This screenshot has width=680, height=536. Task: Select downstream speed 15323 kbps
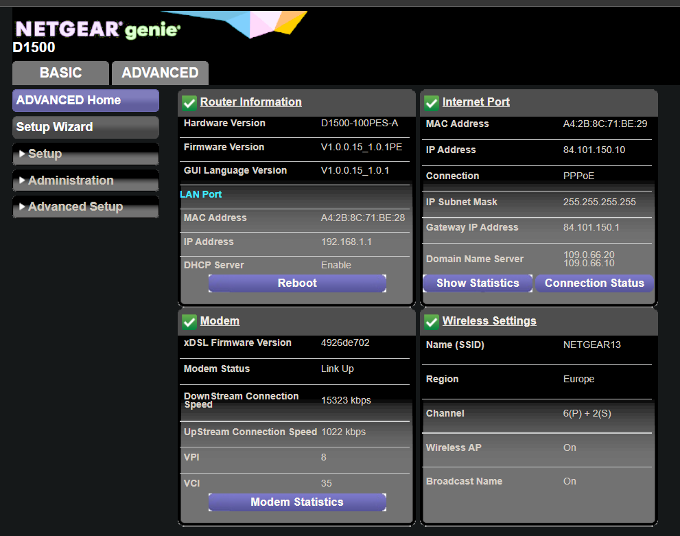click(x=346, y=400)
